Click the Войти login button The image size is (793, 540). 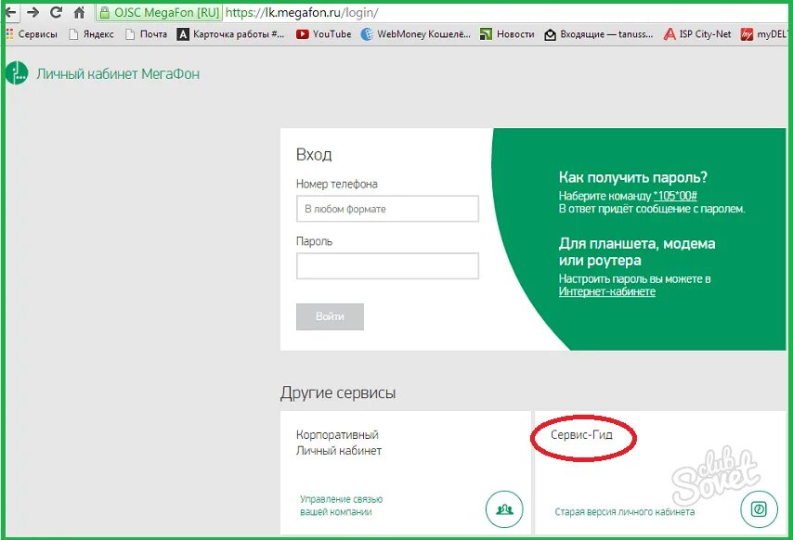tap(330, 316)
